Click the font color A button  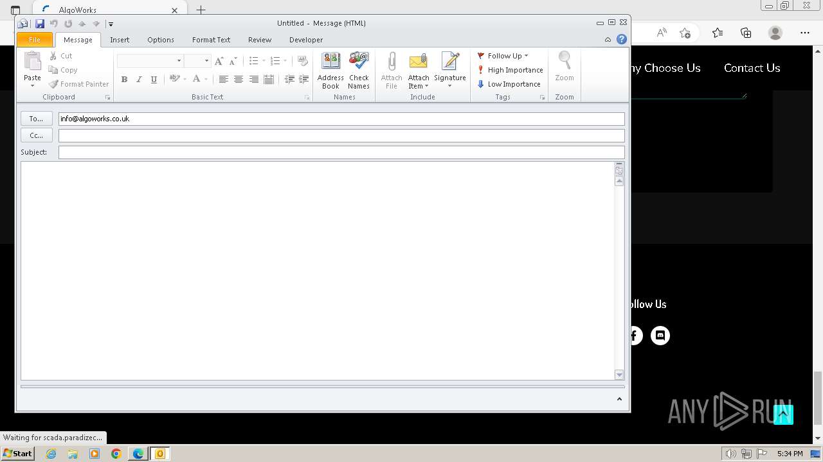click(197, 80)
